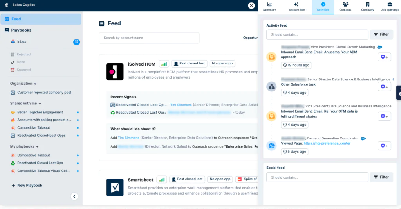Viewport: 401px width, 209px height.
Task: Open the Contacts tab
Action: tap(345, 7)
